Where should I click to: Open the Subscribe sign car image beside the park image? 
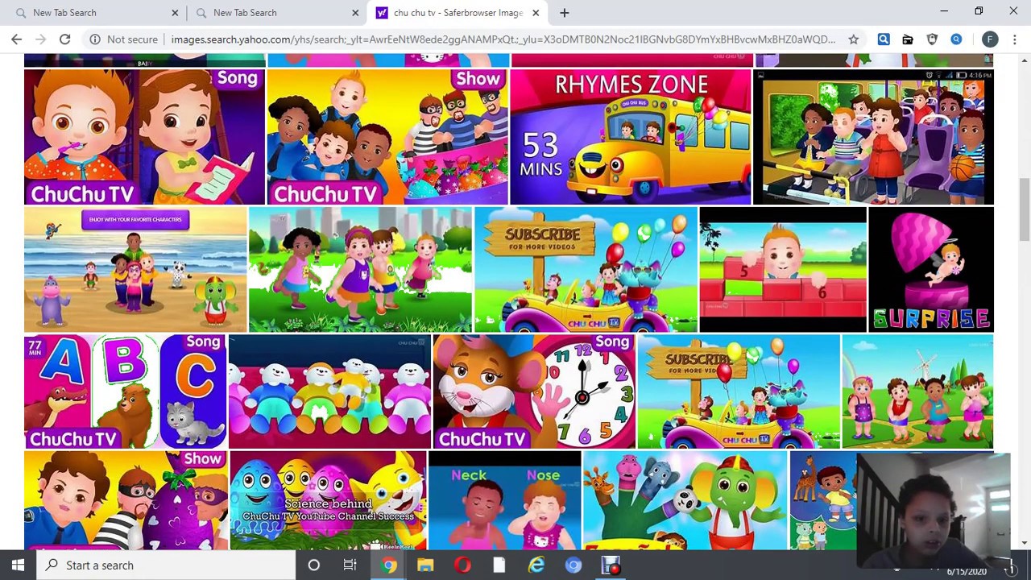586,270
